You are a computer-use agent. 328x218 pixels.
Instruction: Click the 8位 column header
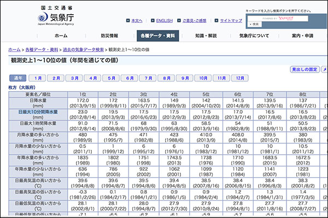(x=303, y=94)
